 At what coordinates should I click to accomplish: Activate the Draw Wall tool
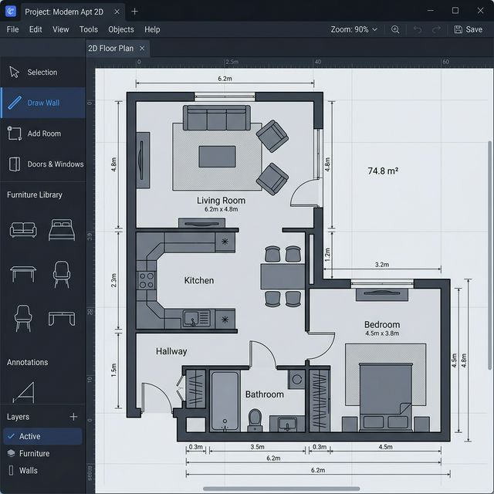[x=42, y=103]
